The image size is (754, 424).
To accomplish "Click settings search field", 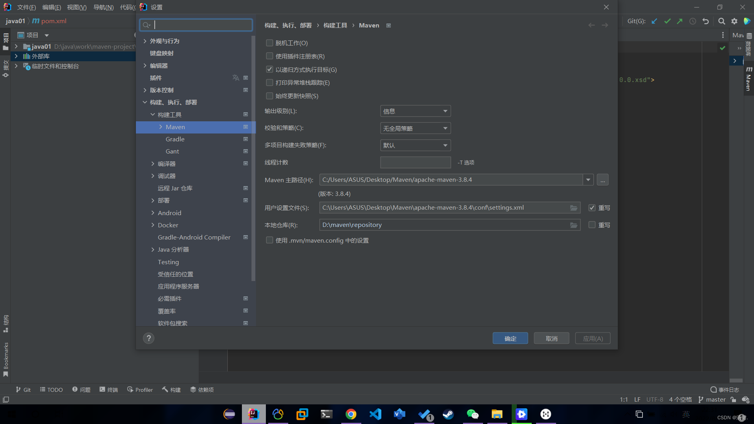I will pyautogui.click(x=196, y=25).
